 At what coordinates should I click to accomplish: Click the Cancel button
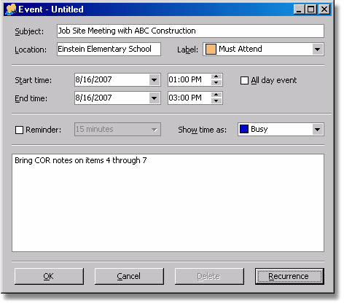[x=129, y=276]
